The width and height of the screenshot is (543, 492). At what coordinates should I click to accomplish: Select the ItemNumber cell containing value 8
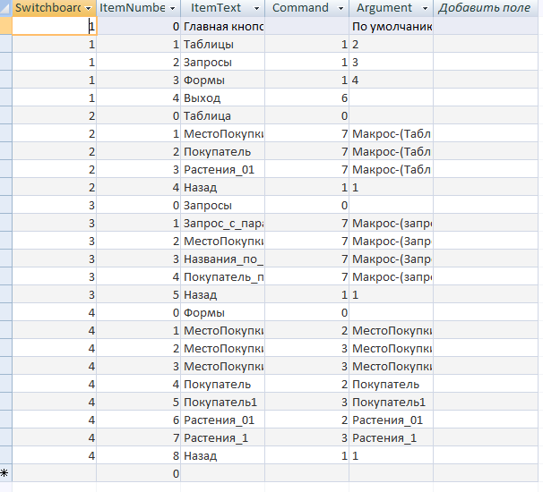tap(139, 455)
